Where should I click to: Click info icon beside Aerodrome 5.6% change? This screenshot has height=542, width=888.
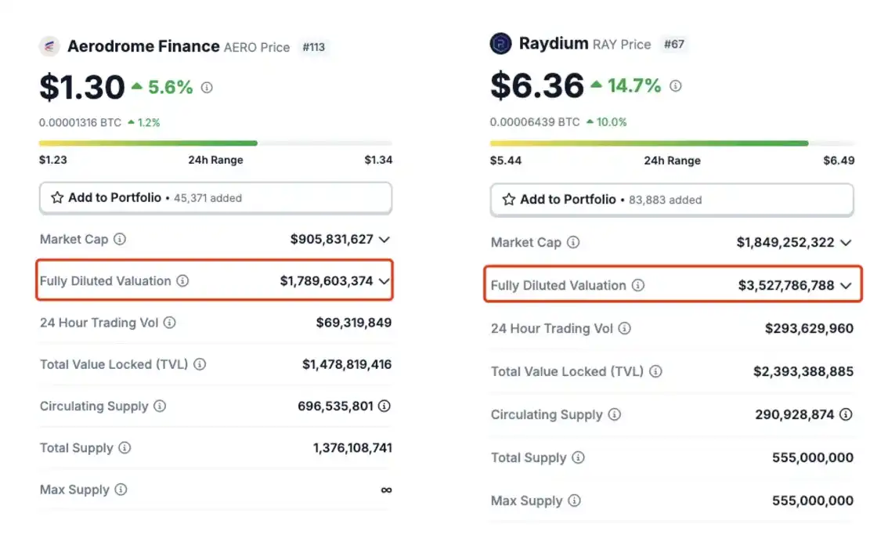coord(207,88)
